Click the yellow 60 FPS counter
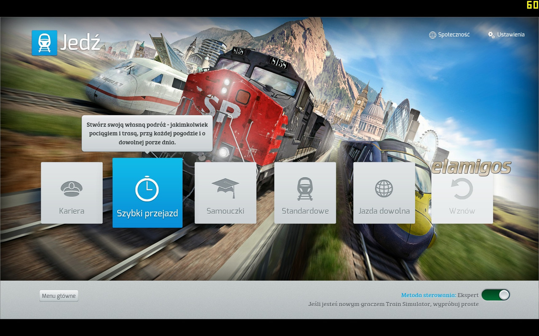 [x=532, y=5]
